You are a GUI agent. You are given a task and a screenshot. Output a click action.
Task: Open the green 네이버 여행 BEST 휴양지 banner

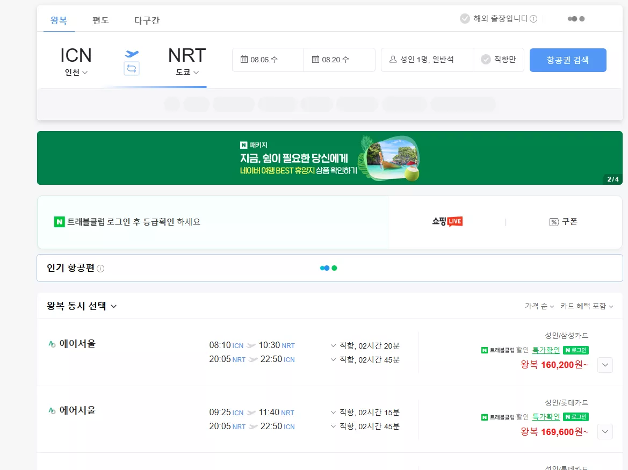330,158
